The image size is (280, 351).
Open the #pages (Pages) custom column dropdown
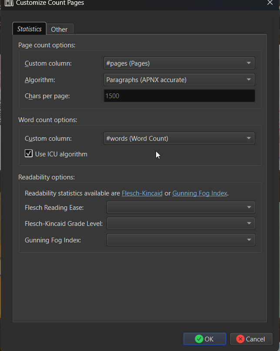(179, 63)
